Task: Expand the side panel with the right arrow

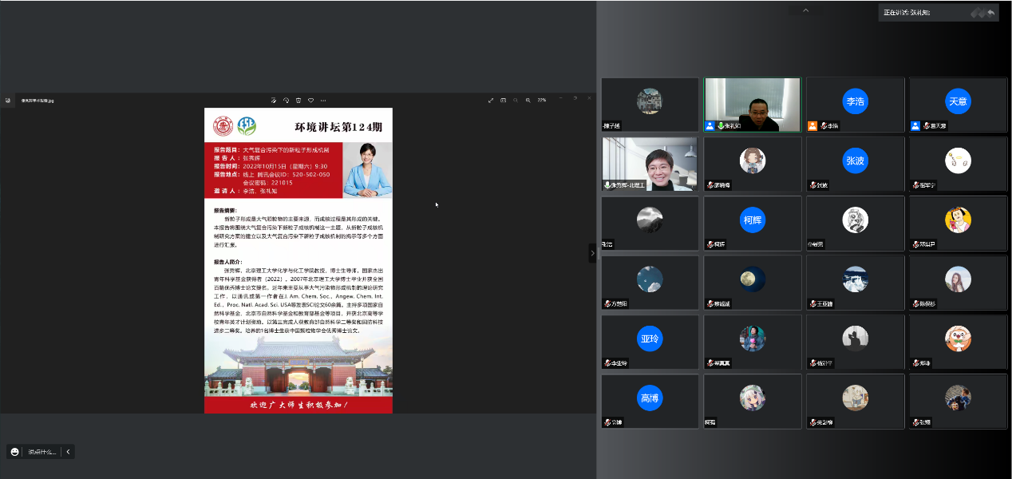Action: pos(591,252)
